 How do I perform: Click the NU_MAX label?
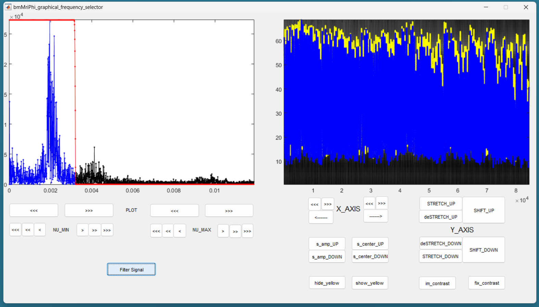(202, 230)
